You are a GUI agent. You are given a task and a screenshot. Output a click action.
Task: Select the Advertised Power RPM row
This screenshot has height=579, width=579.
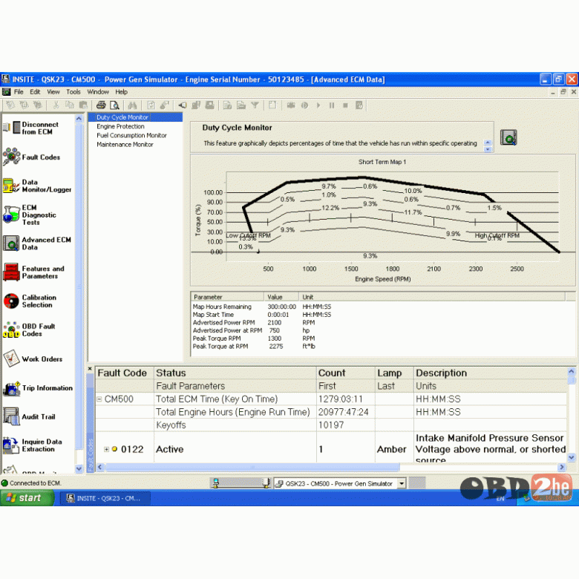click(255, 323)
